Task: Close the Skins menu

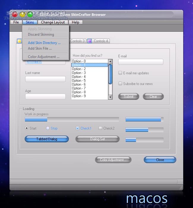Action: click(x=30, y=22)
